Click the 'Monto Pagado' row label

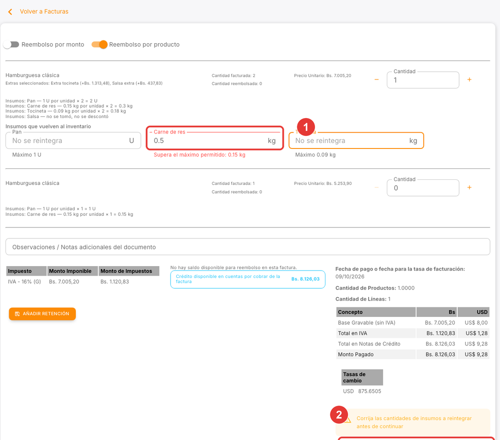tap(355, 354)
